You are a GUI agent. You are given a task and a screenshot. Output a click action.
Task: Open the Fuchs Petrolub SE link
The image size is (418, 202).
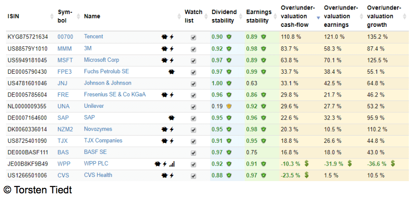(107, 72)
